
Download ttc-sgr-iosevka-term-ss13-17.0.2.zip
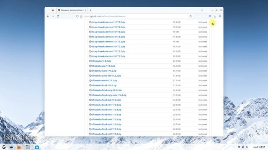(108, 32)
